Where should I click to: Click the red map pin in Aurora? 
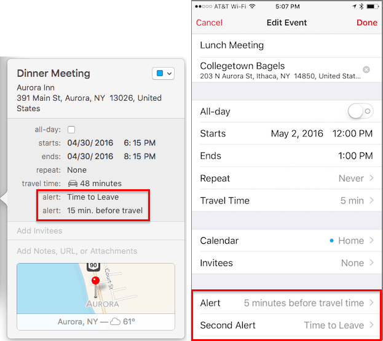(95, 282)
